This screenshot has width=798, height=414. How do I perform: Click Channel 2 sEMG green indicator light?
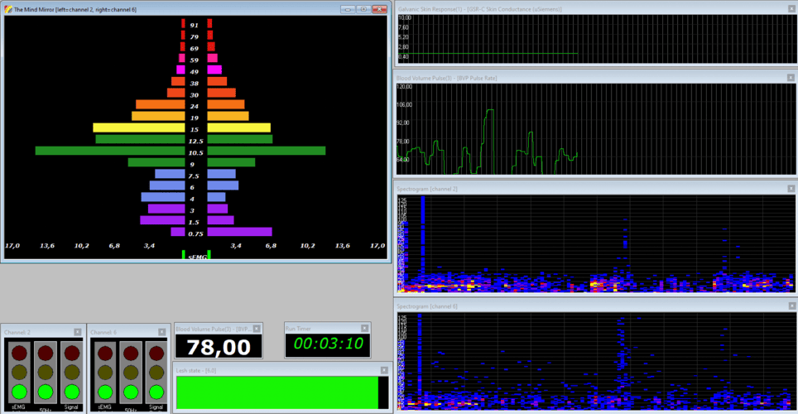point(19,391)
